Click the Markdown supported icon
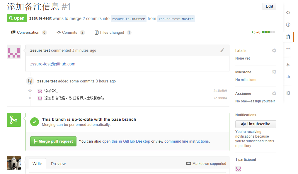This screenshot has height=174, width=298. coord(188,163)
